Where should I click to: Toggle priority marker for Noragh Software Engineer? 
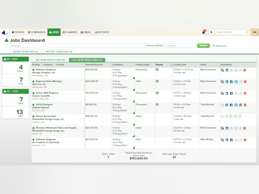click(157, 69)
